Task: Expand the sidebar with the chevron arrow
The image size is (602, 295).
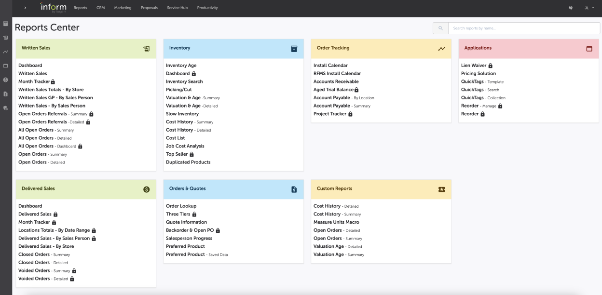Action: click(25, 8)
